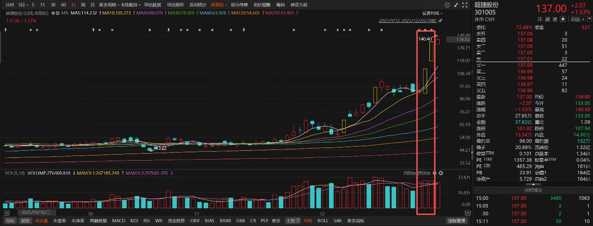The height and width of the screenshot is (226, 593).
Task: Expand the 更多周期 dropdown
Action: coord(108,5)
